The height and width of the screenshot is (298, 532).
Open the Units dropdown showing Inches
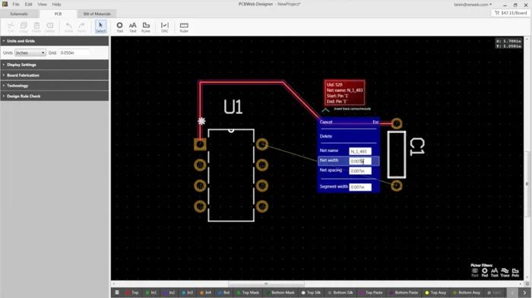coord(30,53)
